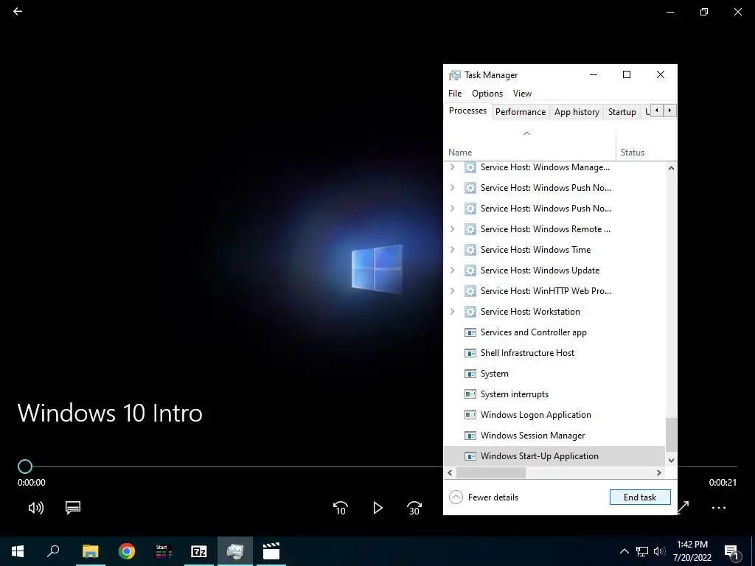Play the Windows 10 Intro video

377,508
